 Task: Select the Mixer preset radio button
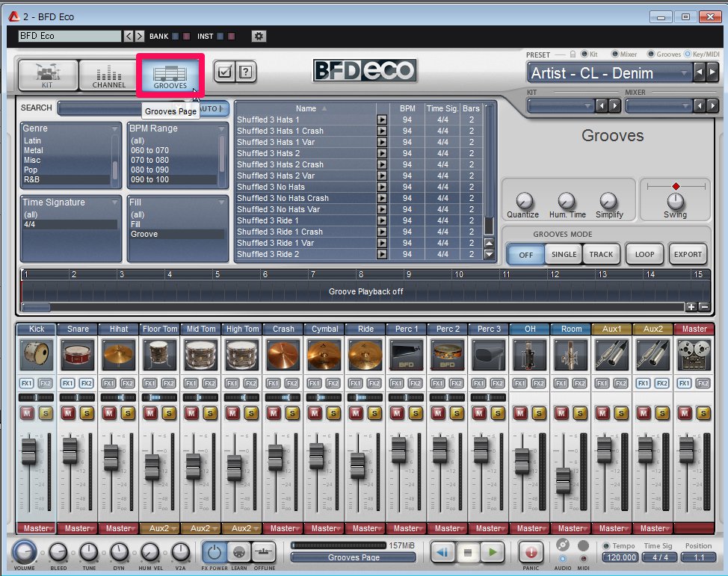click(614, 55)
